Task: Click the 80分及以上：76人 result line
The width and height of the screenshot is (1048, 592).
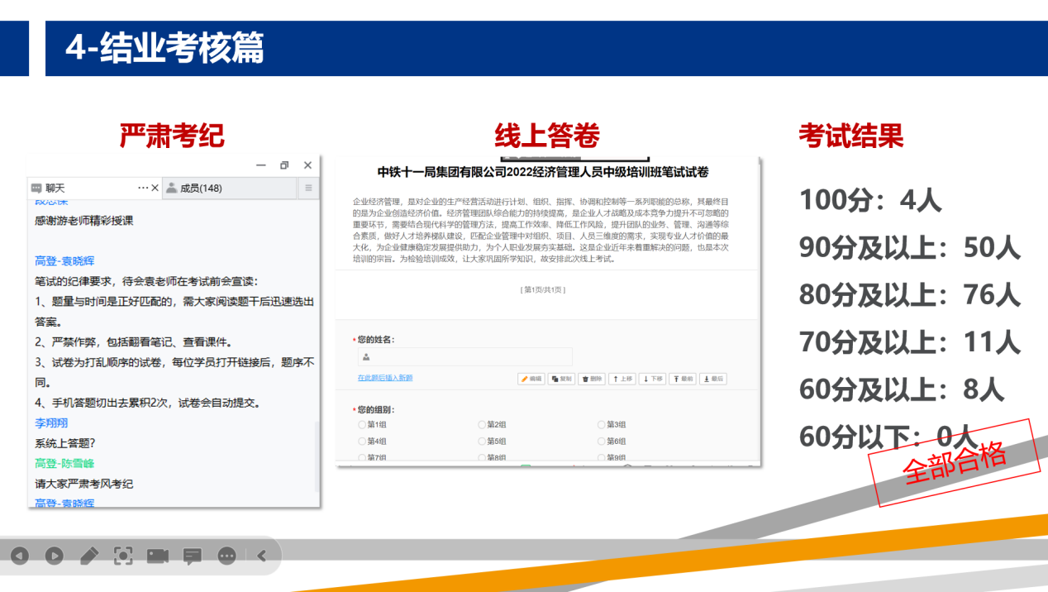Action: [909, 294]
